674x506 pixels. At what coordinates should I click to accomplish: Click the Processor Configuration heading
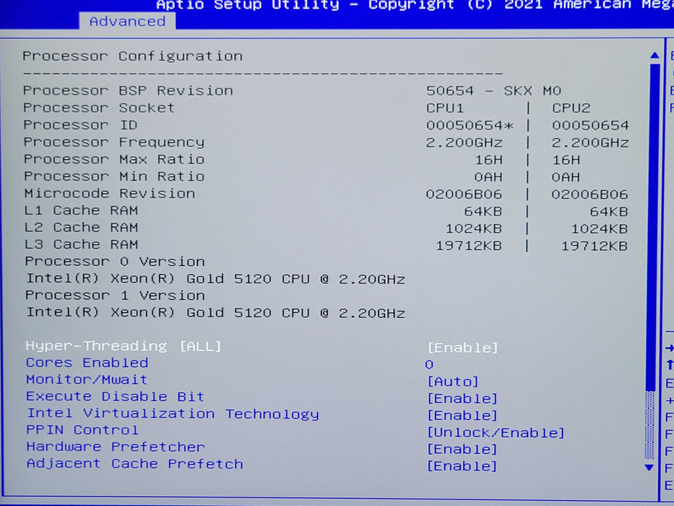(132, 56)
